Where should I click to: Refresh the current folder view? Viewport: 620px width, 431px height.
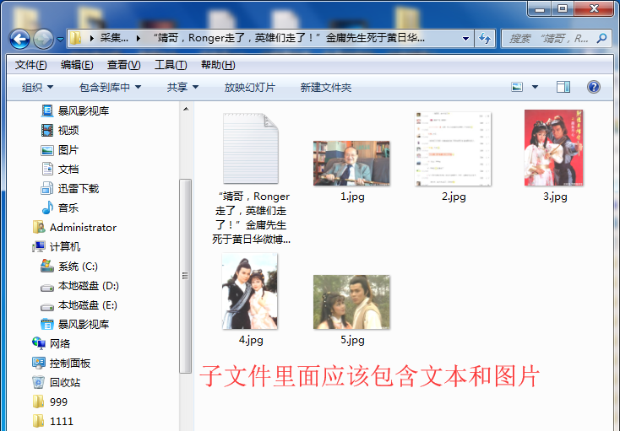485,39
